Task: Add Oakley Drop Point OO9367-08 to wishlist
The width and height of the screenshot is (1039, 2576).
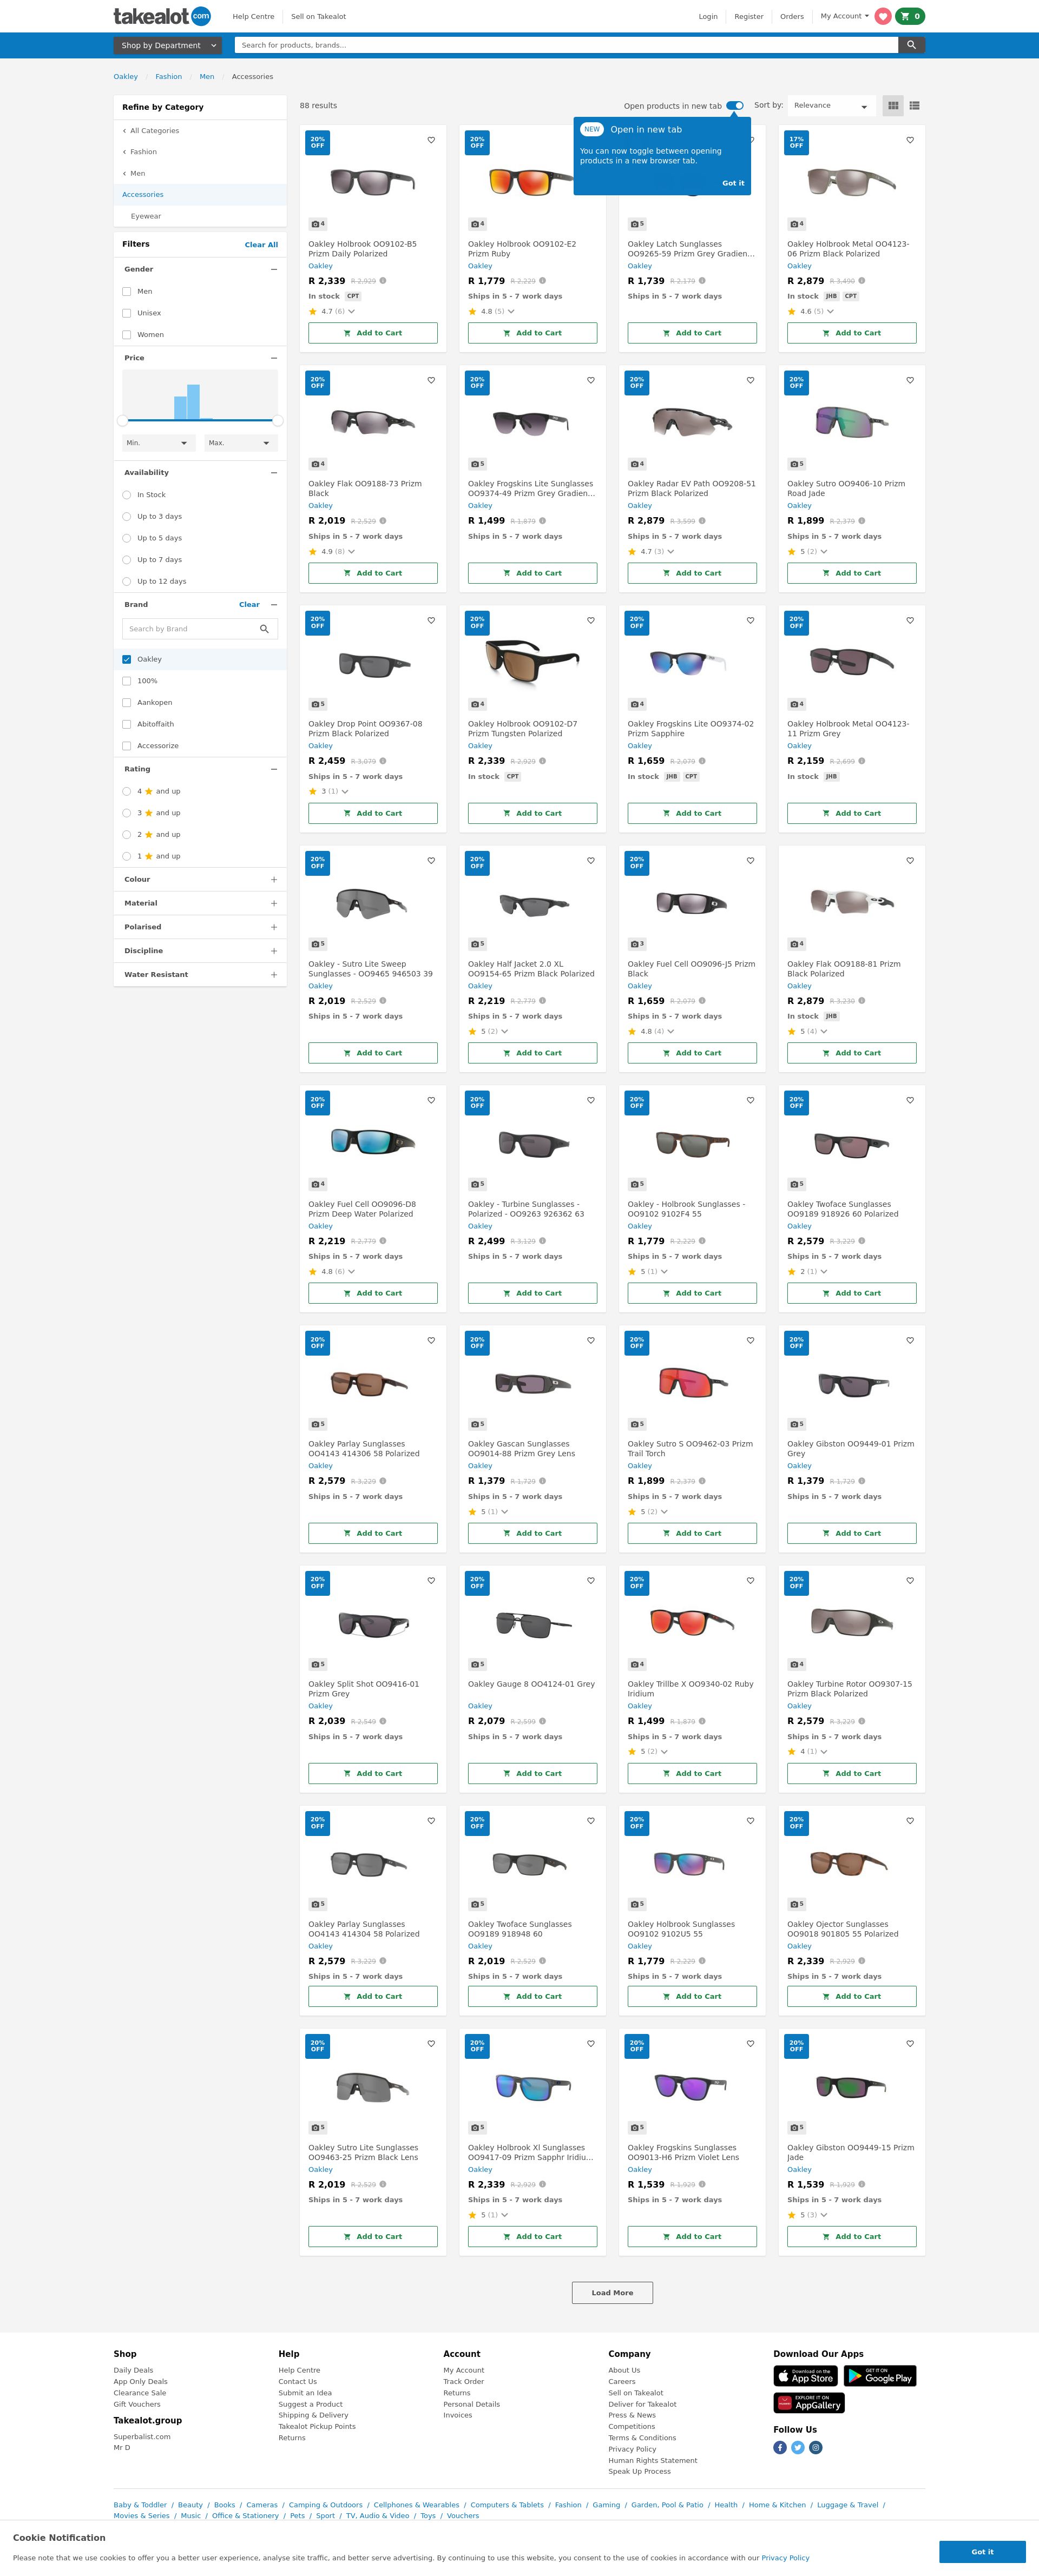Action: pyautogui.click(x=431, y=620)
